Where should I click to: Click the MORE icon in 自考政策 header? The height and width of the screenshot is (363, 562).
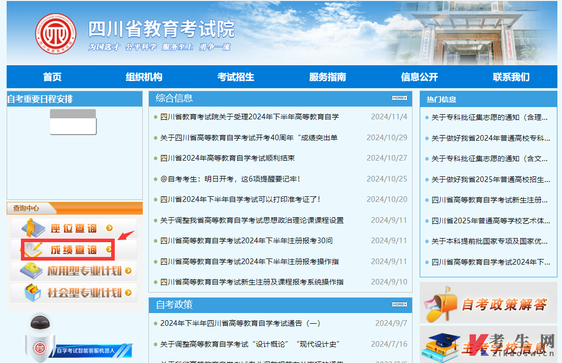[399, 304]
